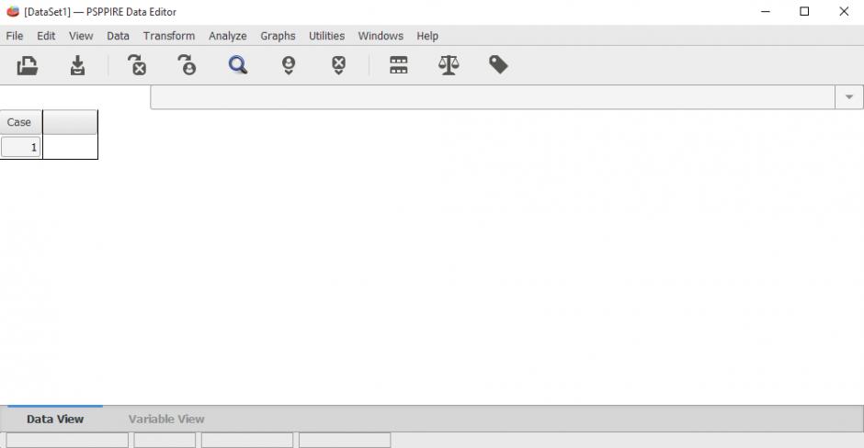Select the Go To Variable toolbar icon

click(137, 65)
